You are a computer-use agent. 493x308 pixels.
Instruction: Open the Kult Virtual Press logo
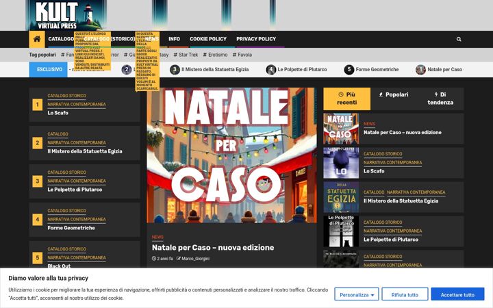[x=66, y=15]
